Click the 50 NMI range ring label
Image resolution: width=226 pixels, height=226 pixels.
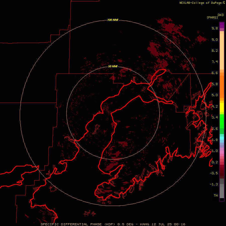tap(113, 67)
